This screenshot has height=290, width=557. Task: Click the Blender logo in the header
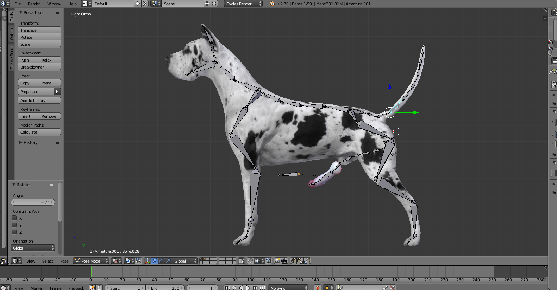272,4
